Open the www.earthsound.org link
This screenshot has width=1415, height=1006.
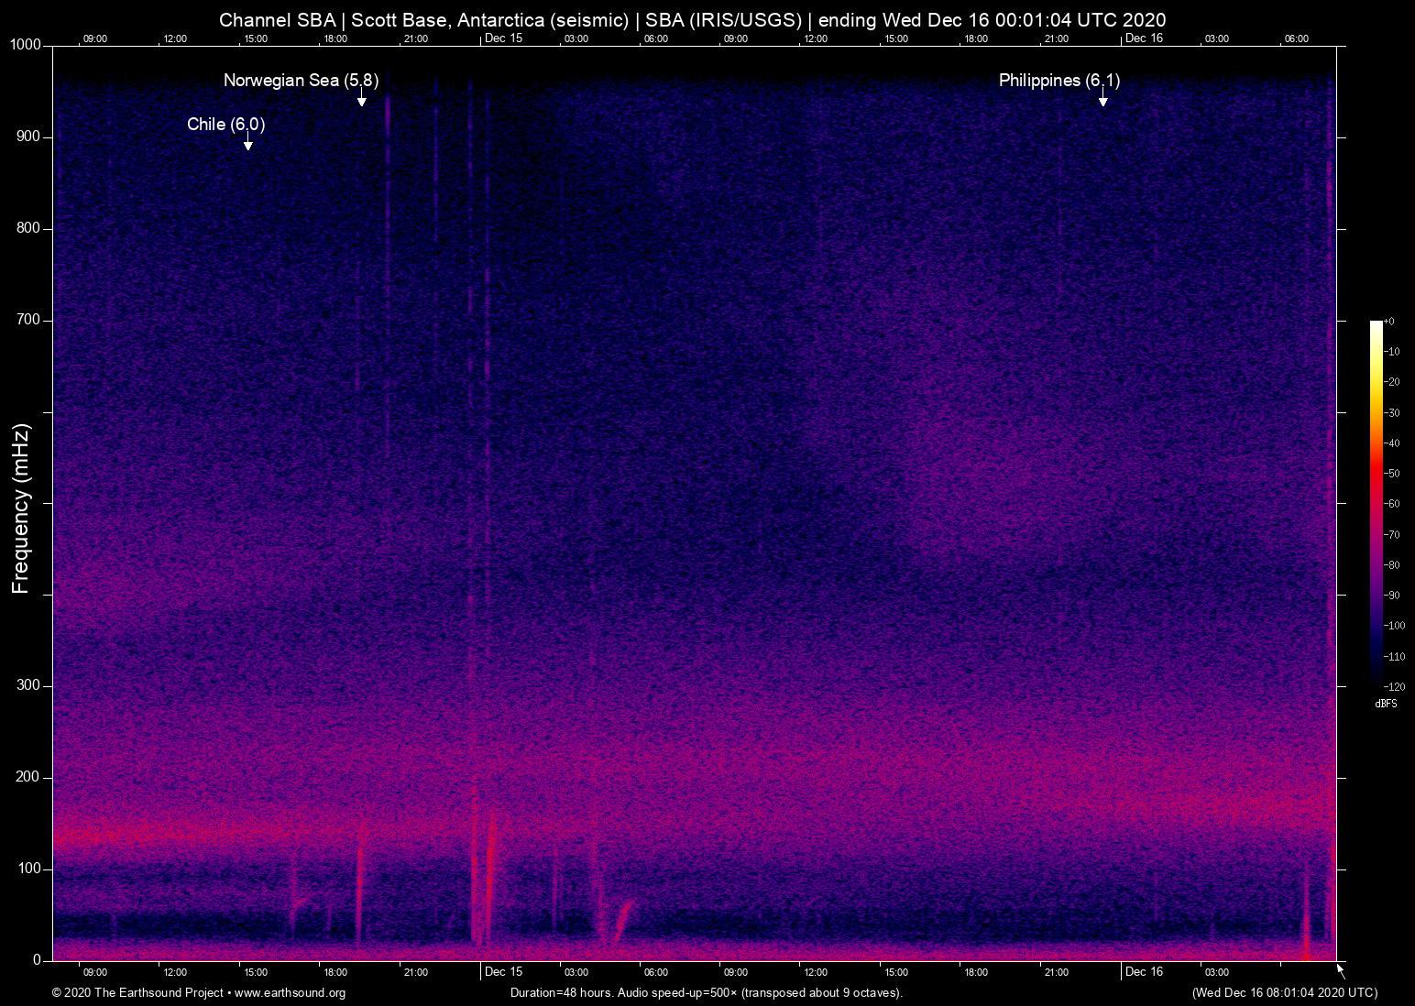[292, 992]
